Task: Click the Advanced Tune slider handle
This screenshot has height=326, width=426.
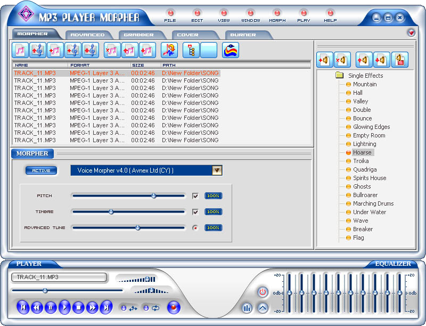Action: click(x=138, y=227)
